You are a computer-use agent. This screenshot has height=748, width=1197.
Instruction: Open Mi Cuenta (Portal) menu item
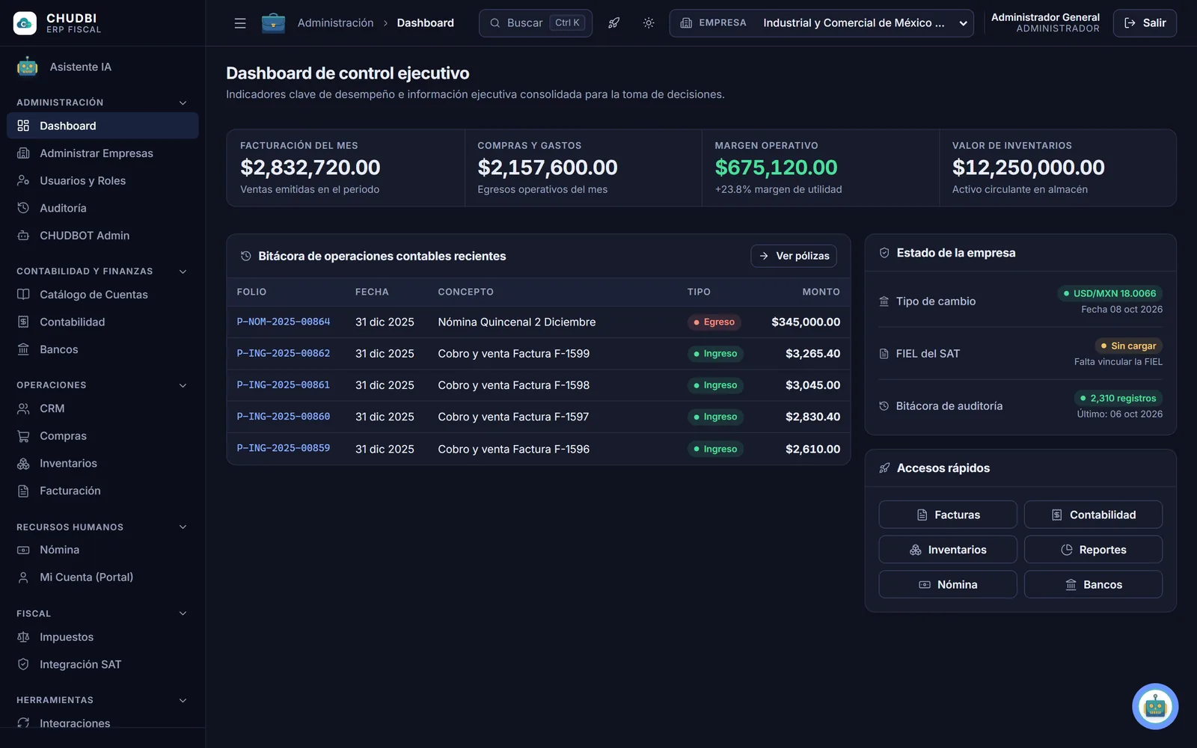click(x=102, y=577)
